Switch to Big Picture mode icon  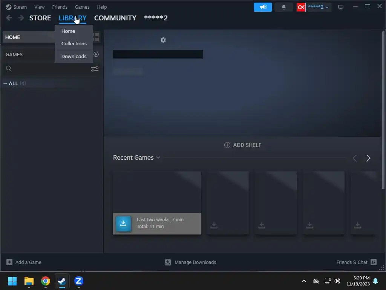[341, 7]
